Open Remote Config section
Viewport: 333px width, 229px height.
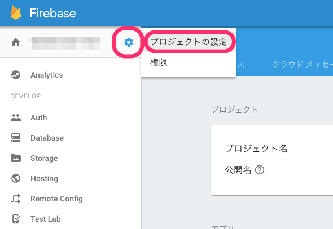[x=56, y=199]
